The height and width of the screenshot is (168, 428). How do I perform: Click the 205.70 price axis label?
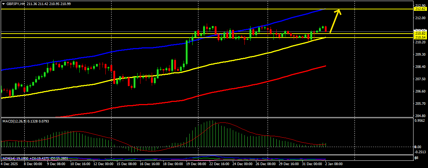click(420, 103)
